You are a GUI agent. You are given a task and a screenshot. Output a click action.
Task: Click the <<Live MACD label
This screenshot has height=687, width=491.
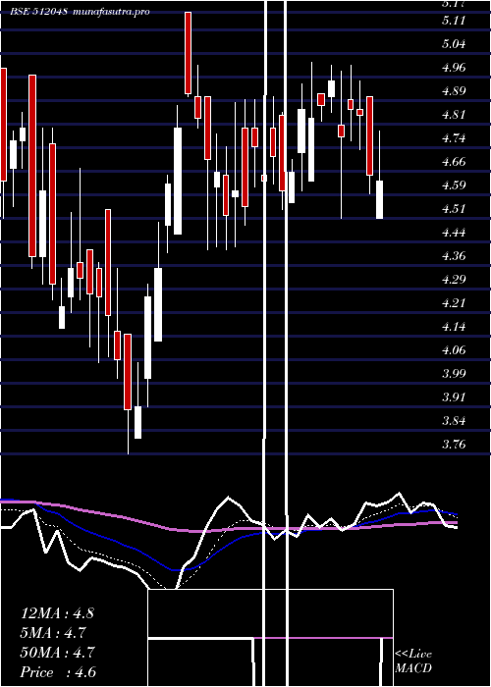tap(413, 661)
